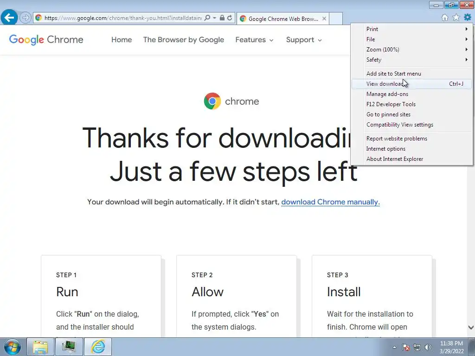Image resolution: width=475 pixels, height=356 pixels.
Task: Open Windows Explorer from taskbar
Action: click(x=40, y=347)
